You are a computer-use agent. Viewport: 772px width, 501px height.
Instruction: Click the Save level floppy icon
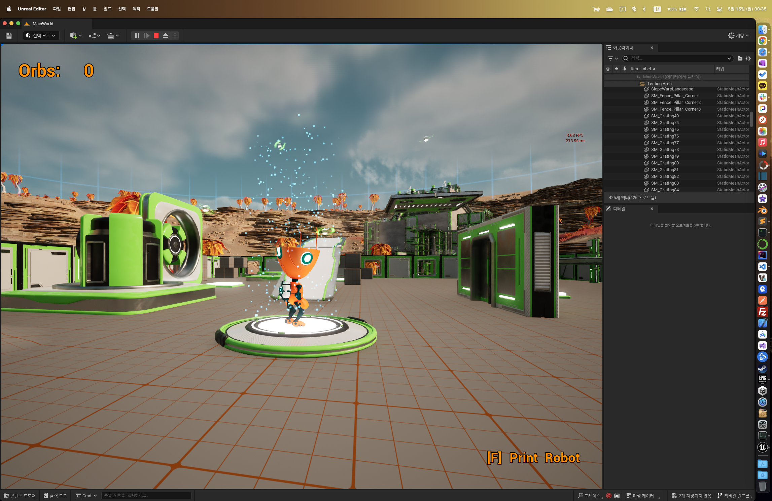coord(9,36)
